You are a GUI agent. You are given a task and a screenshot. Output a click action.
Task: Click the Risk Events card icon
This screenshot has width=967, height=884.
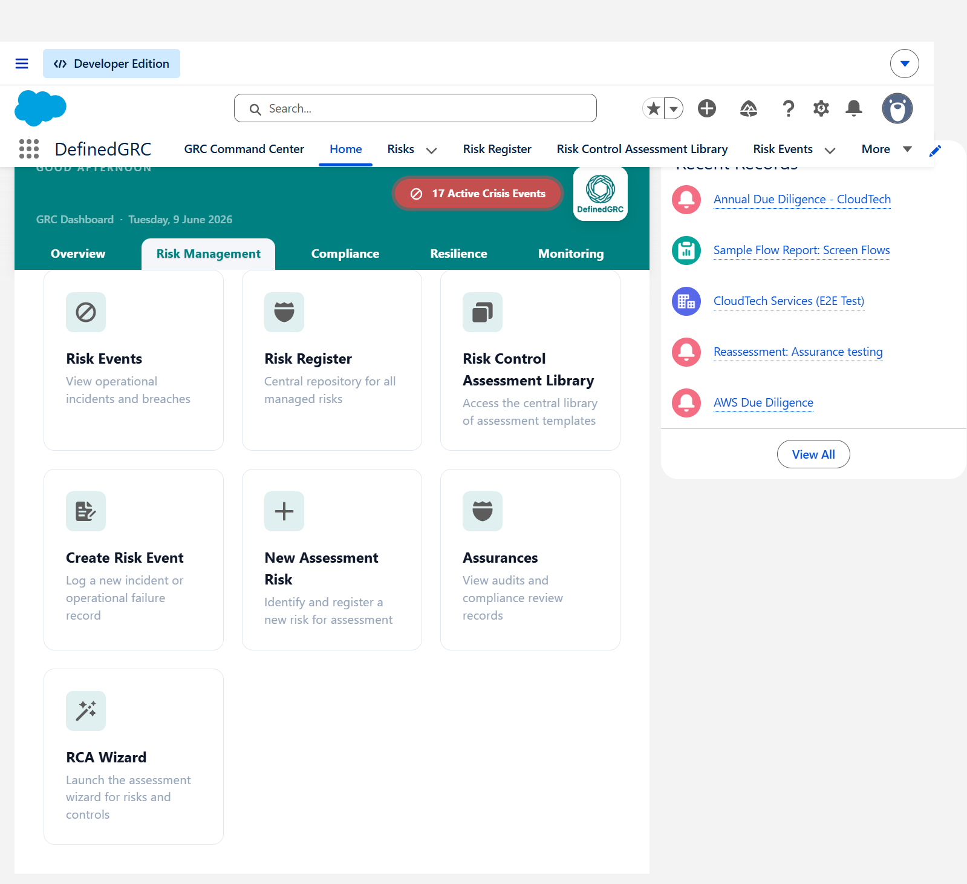86,312
